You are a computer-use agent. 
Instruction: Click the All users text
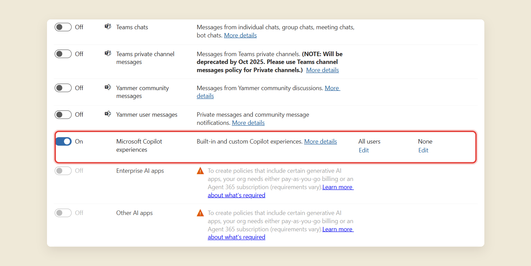pos(369,142)
